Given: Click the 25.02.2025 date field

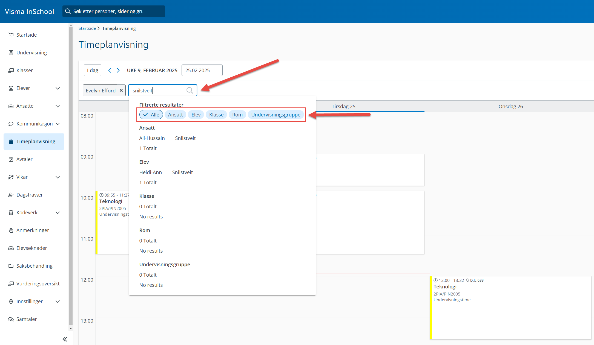Looking at the screenshot, I should click(202, 70).
